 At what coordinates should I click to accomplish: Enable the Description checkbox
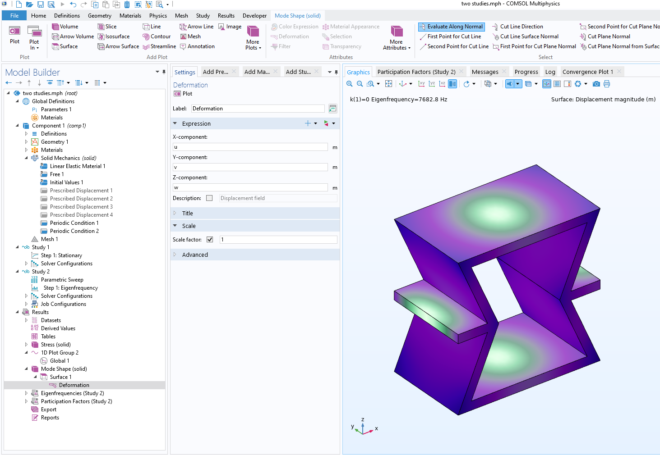[209, 198]
